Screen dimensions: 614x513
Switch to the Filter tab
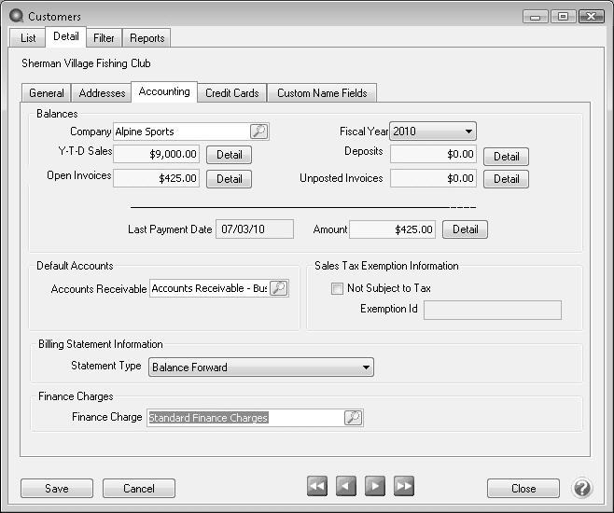pos(104,38)
